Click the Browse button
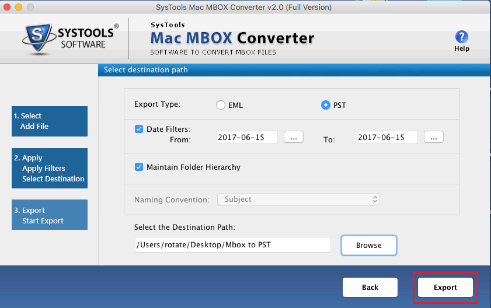Screen dimensions: 491x308 [x=369, y=246]
